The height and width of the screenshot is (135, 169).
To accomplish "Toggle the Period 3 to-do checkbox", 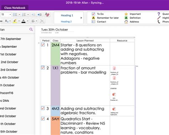I will pyautogui.click(x=43, y=108).
